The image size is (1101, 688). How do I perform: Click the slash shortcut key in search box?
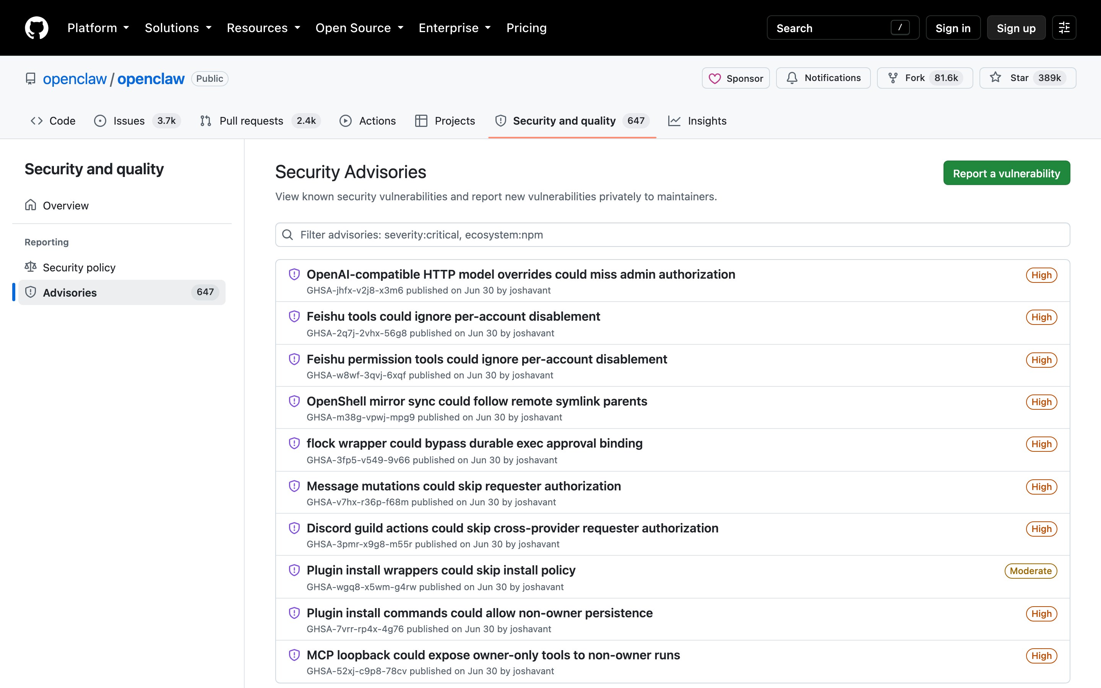(900, 28)
